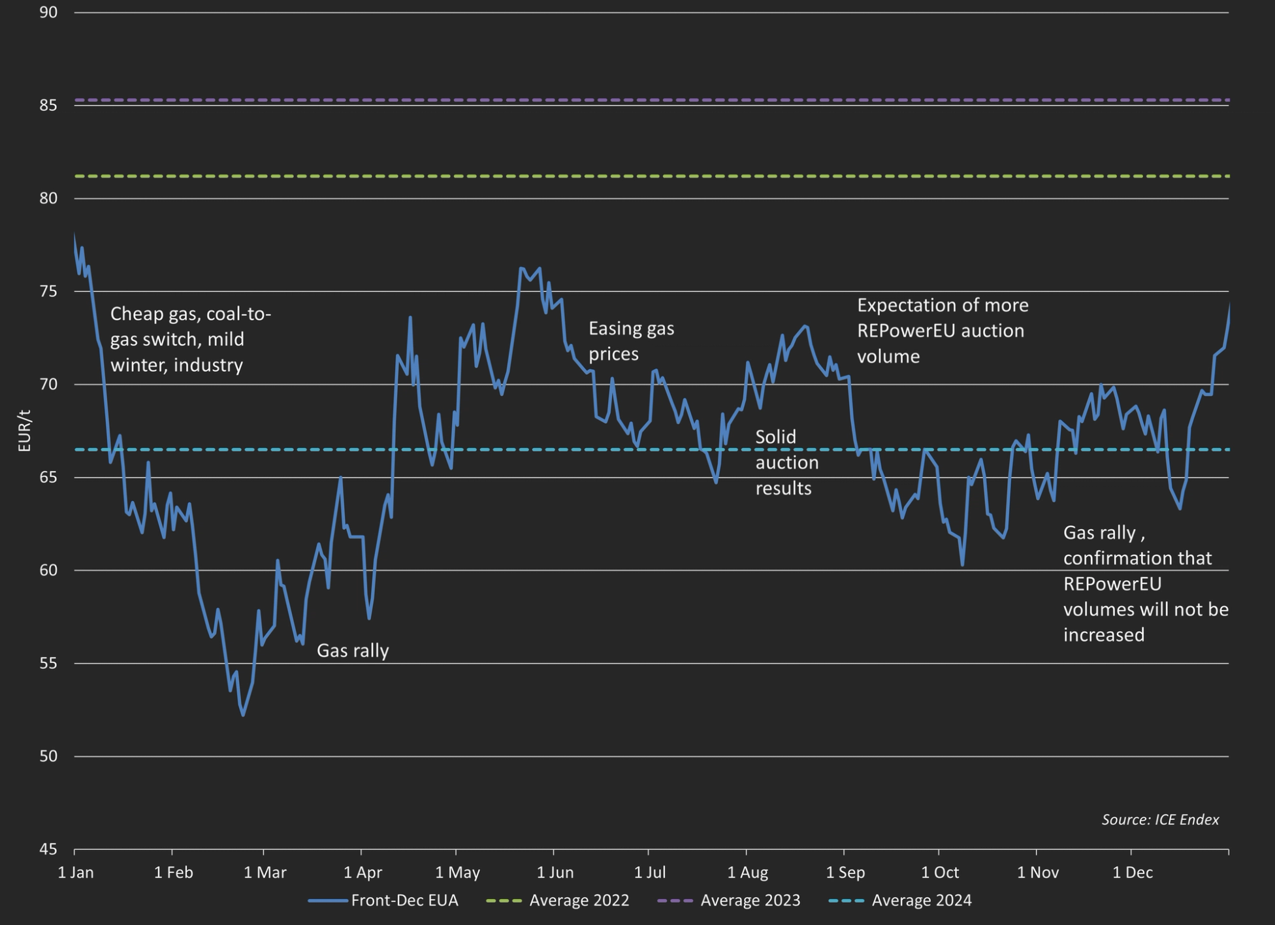Click the '1 Nov' x-axis label
The image size is (1275, 925).
[x=1038, y=872]
